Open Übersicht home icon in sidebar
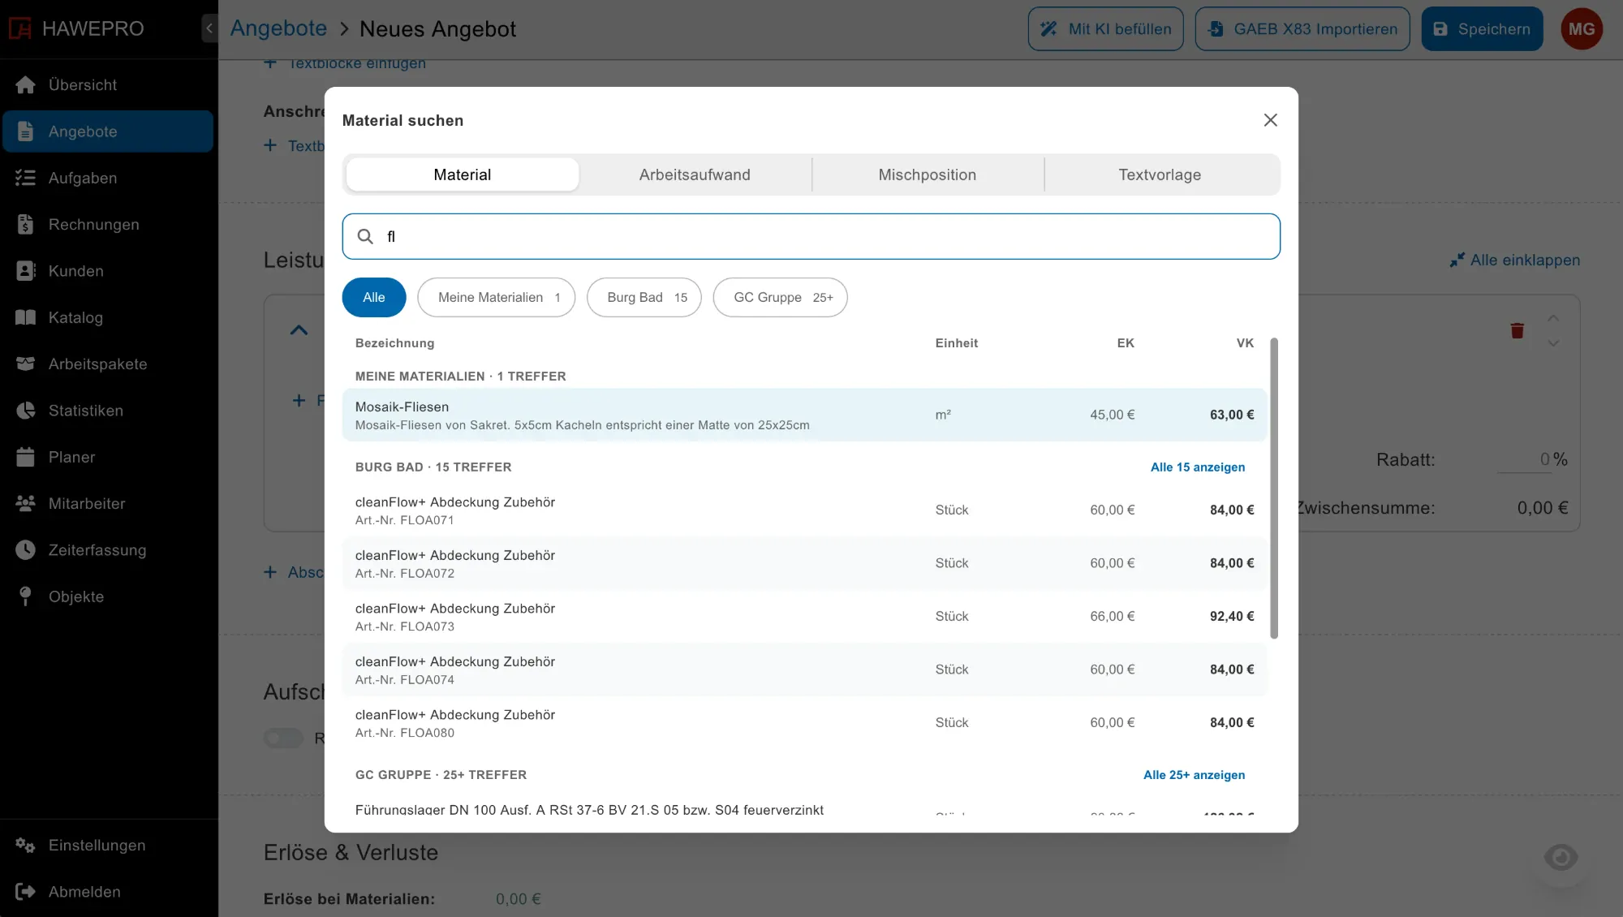Viewport: 1623px width, 917px height. (x=25, y=85)
